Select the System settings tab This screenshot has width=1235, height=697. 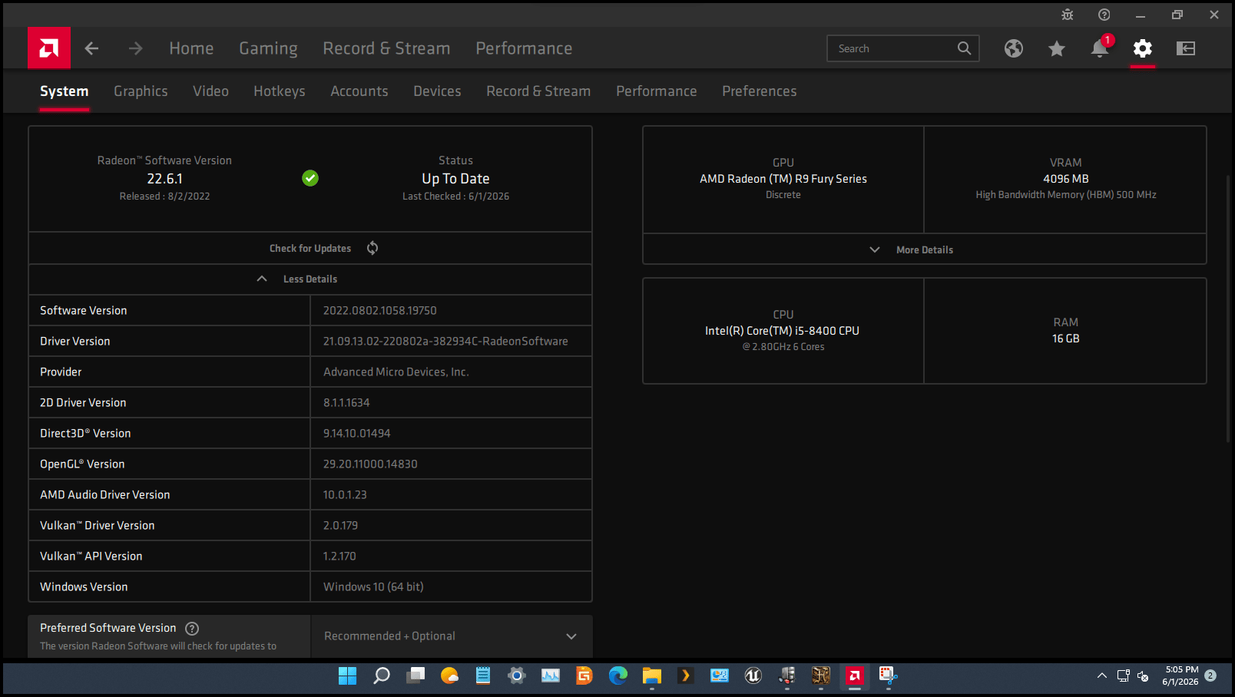click(65, 91)
